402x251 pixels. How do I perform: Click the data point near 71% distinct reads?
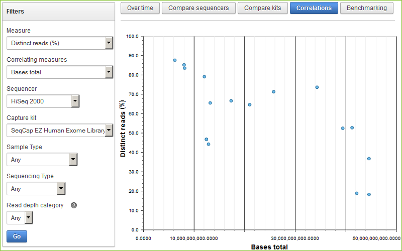273,92
